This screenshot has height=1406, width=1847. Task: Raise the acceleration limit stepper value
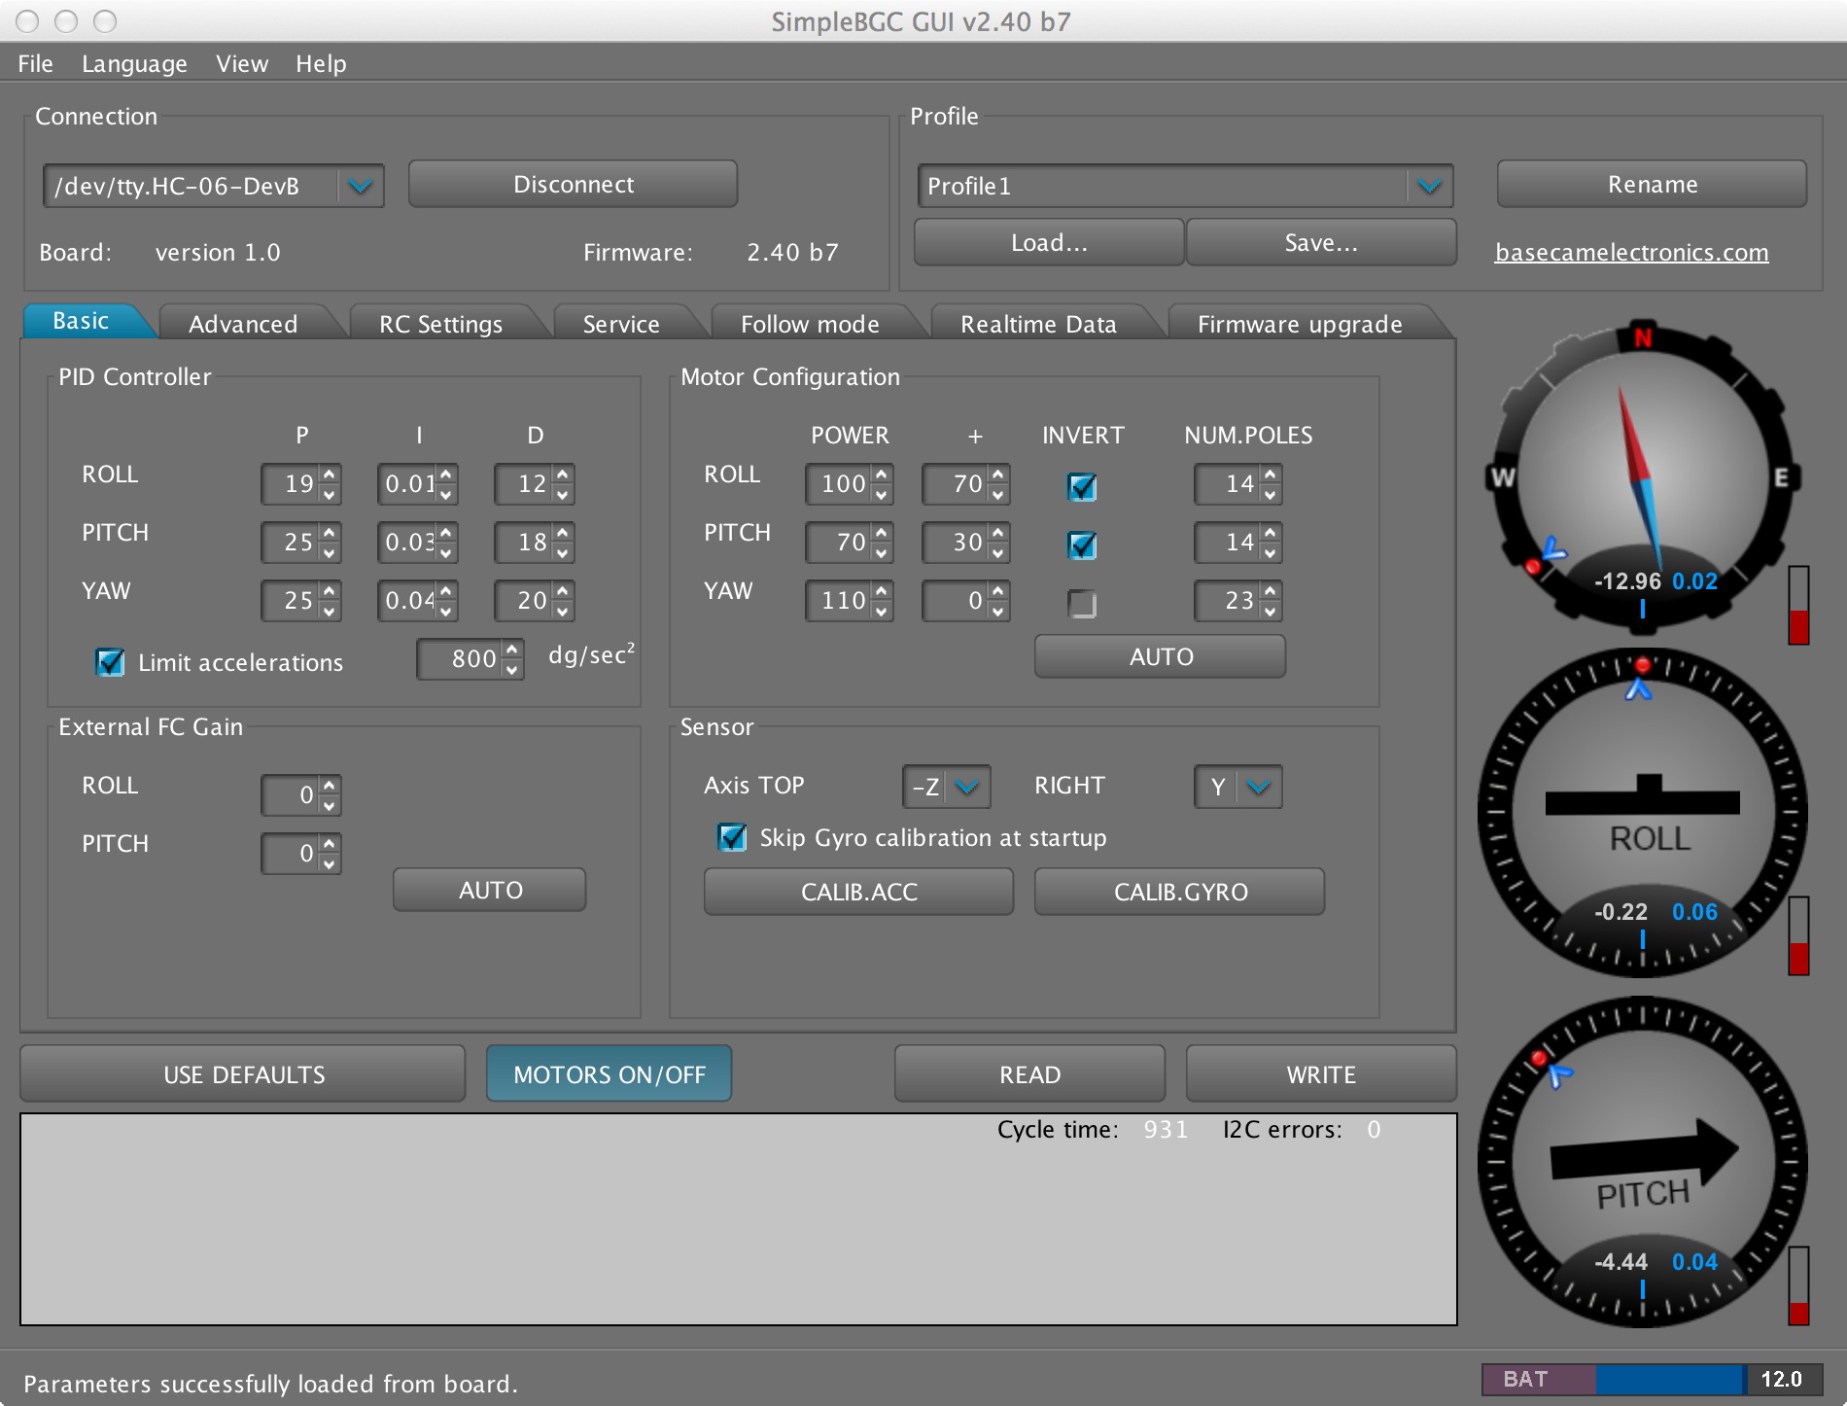(x=512, y=650)
